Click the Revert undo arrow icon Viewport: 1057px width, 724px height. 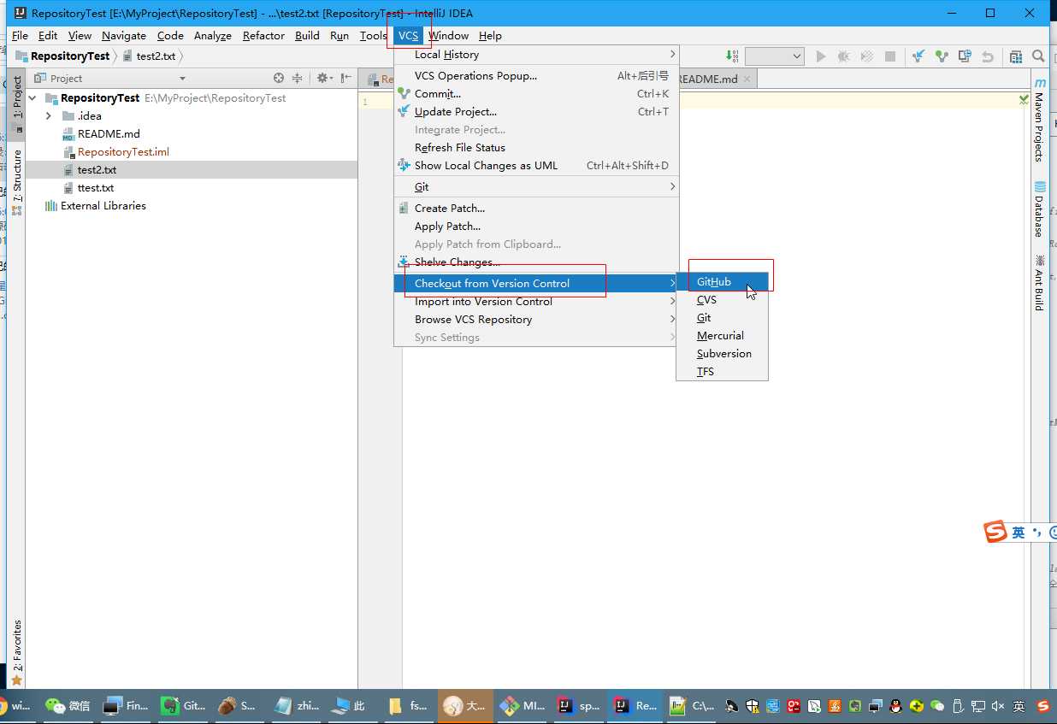click(988, 56)
